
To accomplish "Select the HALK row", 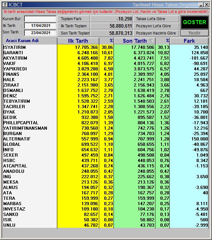I will tap(106, 80).
